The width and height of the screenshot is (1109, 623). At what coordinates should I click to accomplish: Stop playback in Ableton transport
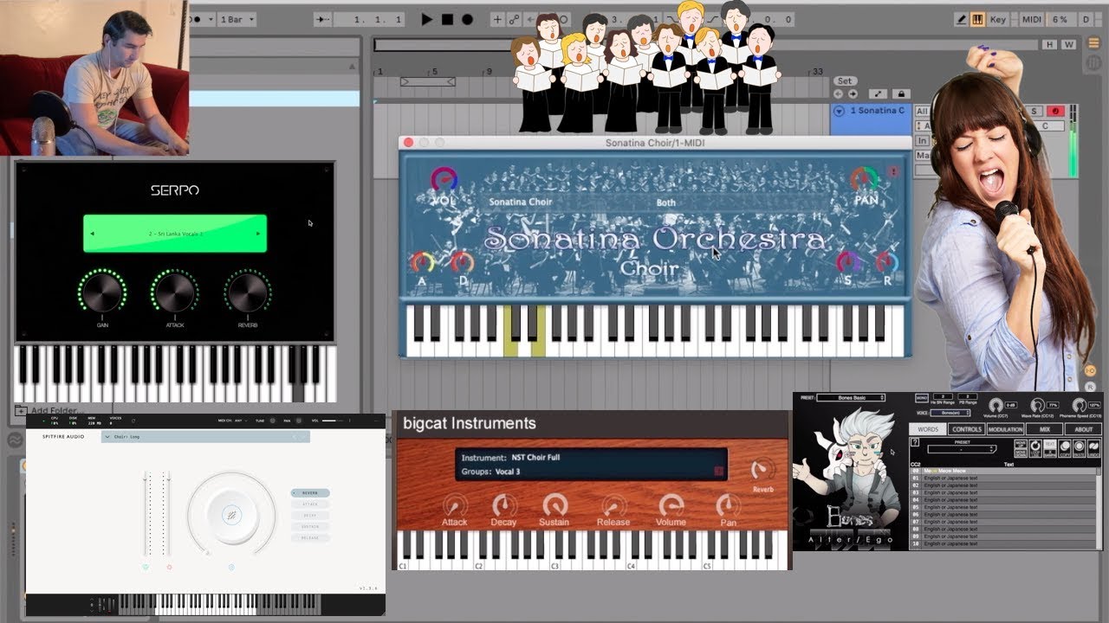click(x=447, y=19)
